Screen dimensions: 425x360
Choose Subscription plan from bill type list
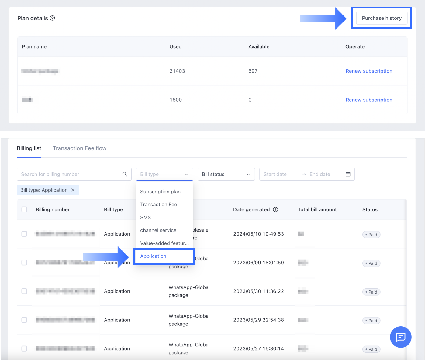[160, 192]
